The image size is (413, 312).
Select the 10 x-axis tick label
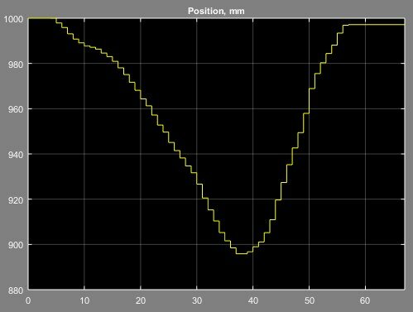[84, 300]
